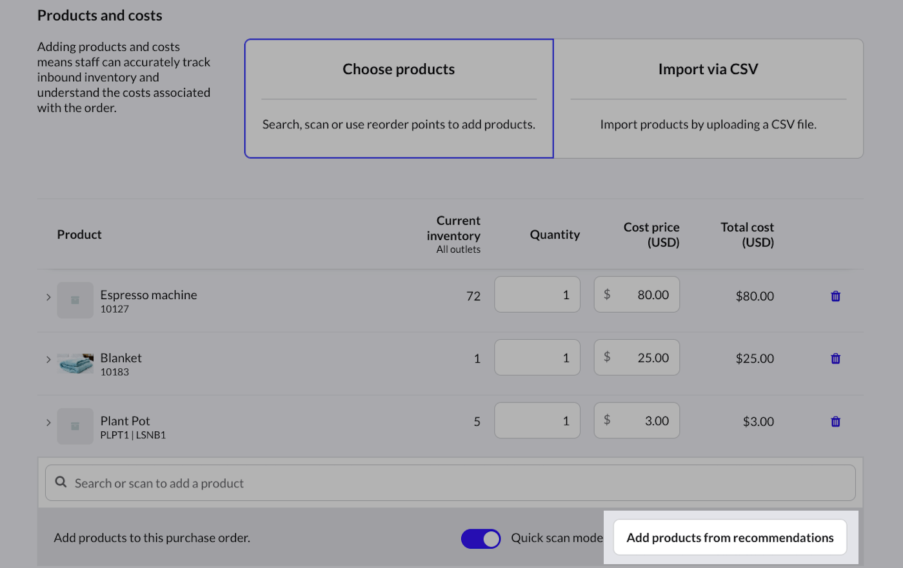
Task: Click Add products from recommendations
Action: coord(729,538)
